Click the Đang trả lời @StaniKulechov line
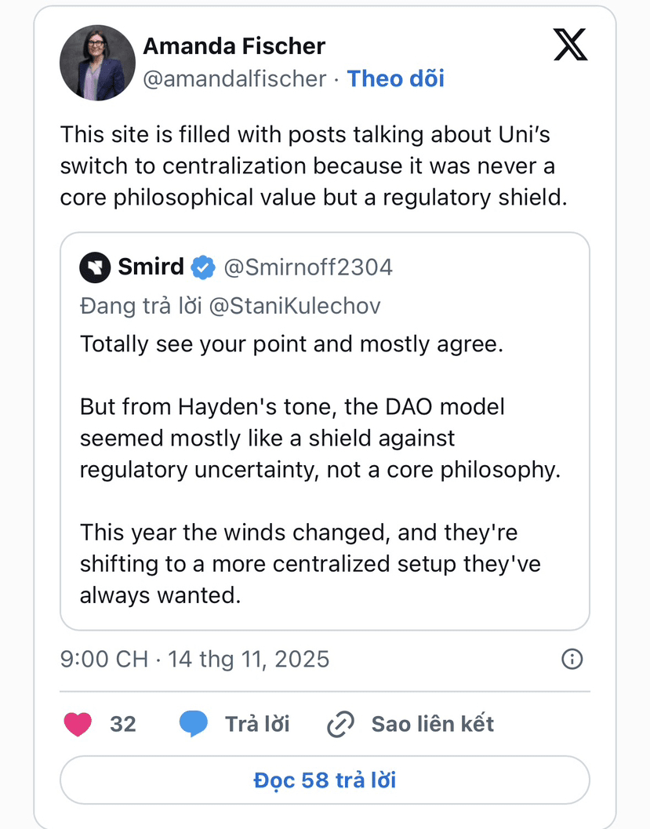 click(x=230, y=306)
